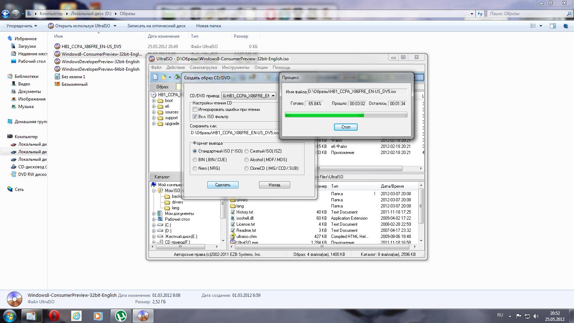Open the CD/DVD привод drive dropdown
Image resolution: width=574 pixels, height=323 pixels.
tap(273, 96)
